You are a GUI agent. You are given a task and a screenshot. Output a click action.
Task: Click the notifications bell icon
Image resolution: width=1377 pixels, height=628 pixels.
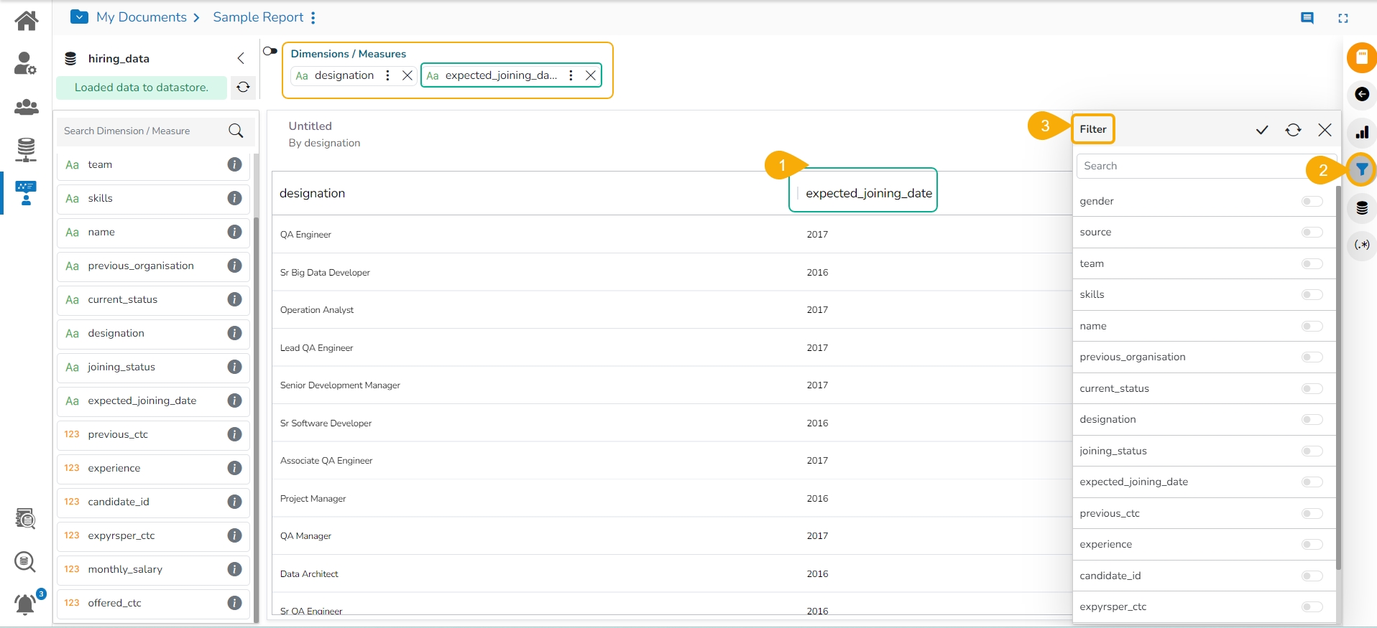[x=26, y=604]
